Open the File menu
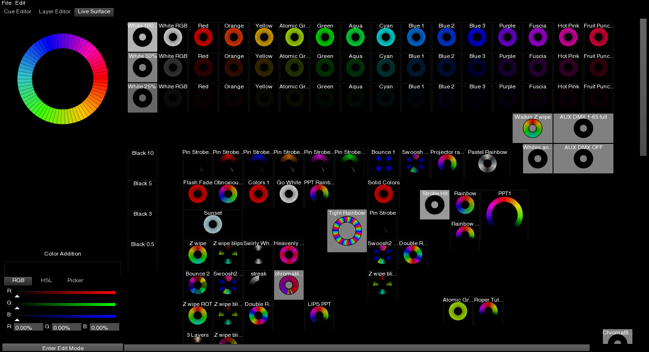 pos(7,3)
